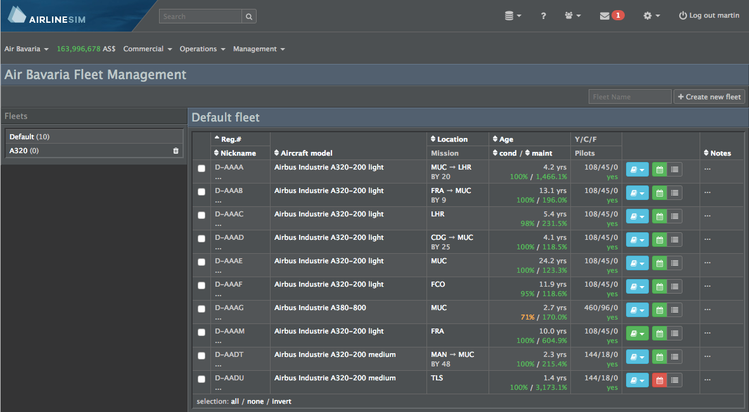Click the search magnifier icon
Viewport: 749px width, 412px height.
click(x=248, y=16)
